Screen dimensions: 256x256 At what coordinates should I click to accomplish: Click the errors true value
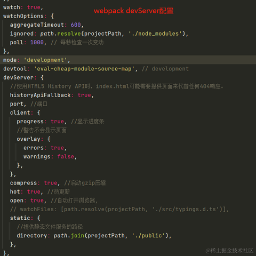coord(57,148)
